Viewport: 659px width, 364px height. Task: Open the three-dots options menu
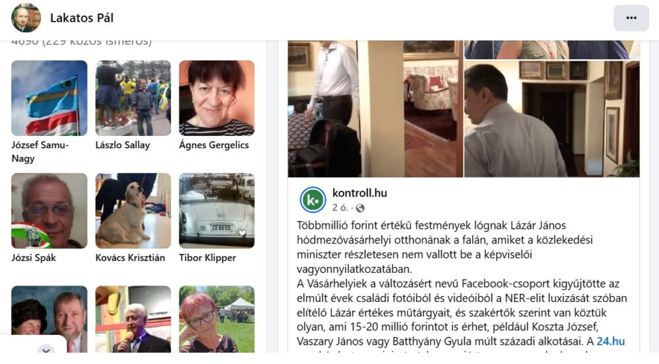[x=631, y=18]
